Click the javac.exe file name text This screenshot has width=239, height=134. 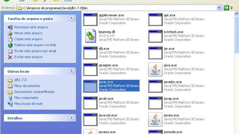[x=106, y=82]
